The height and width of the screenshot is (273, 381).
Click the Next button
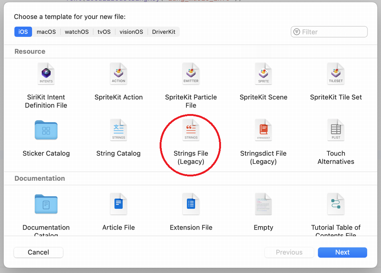click(342, 253)
